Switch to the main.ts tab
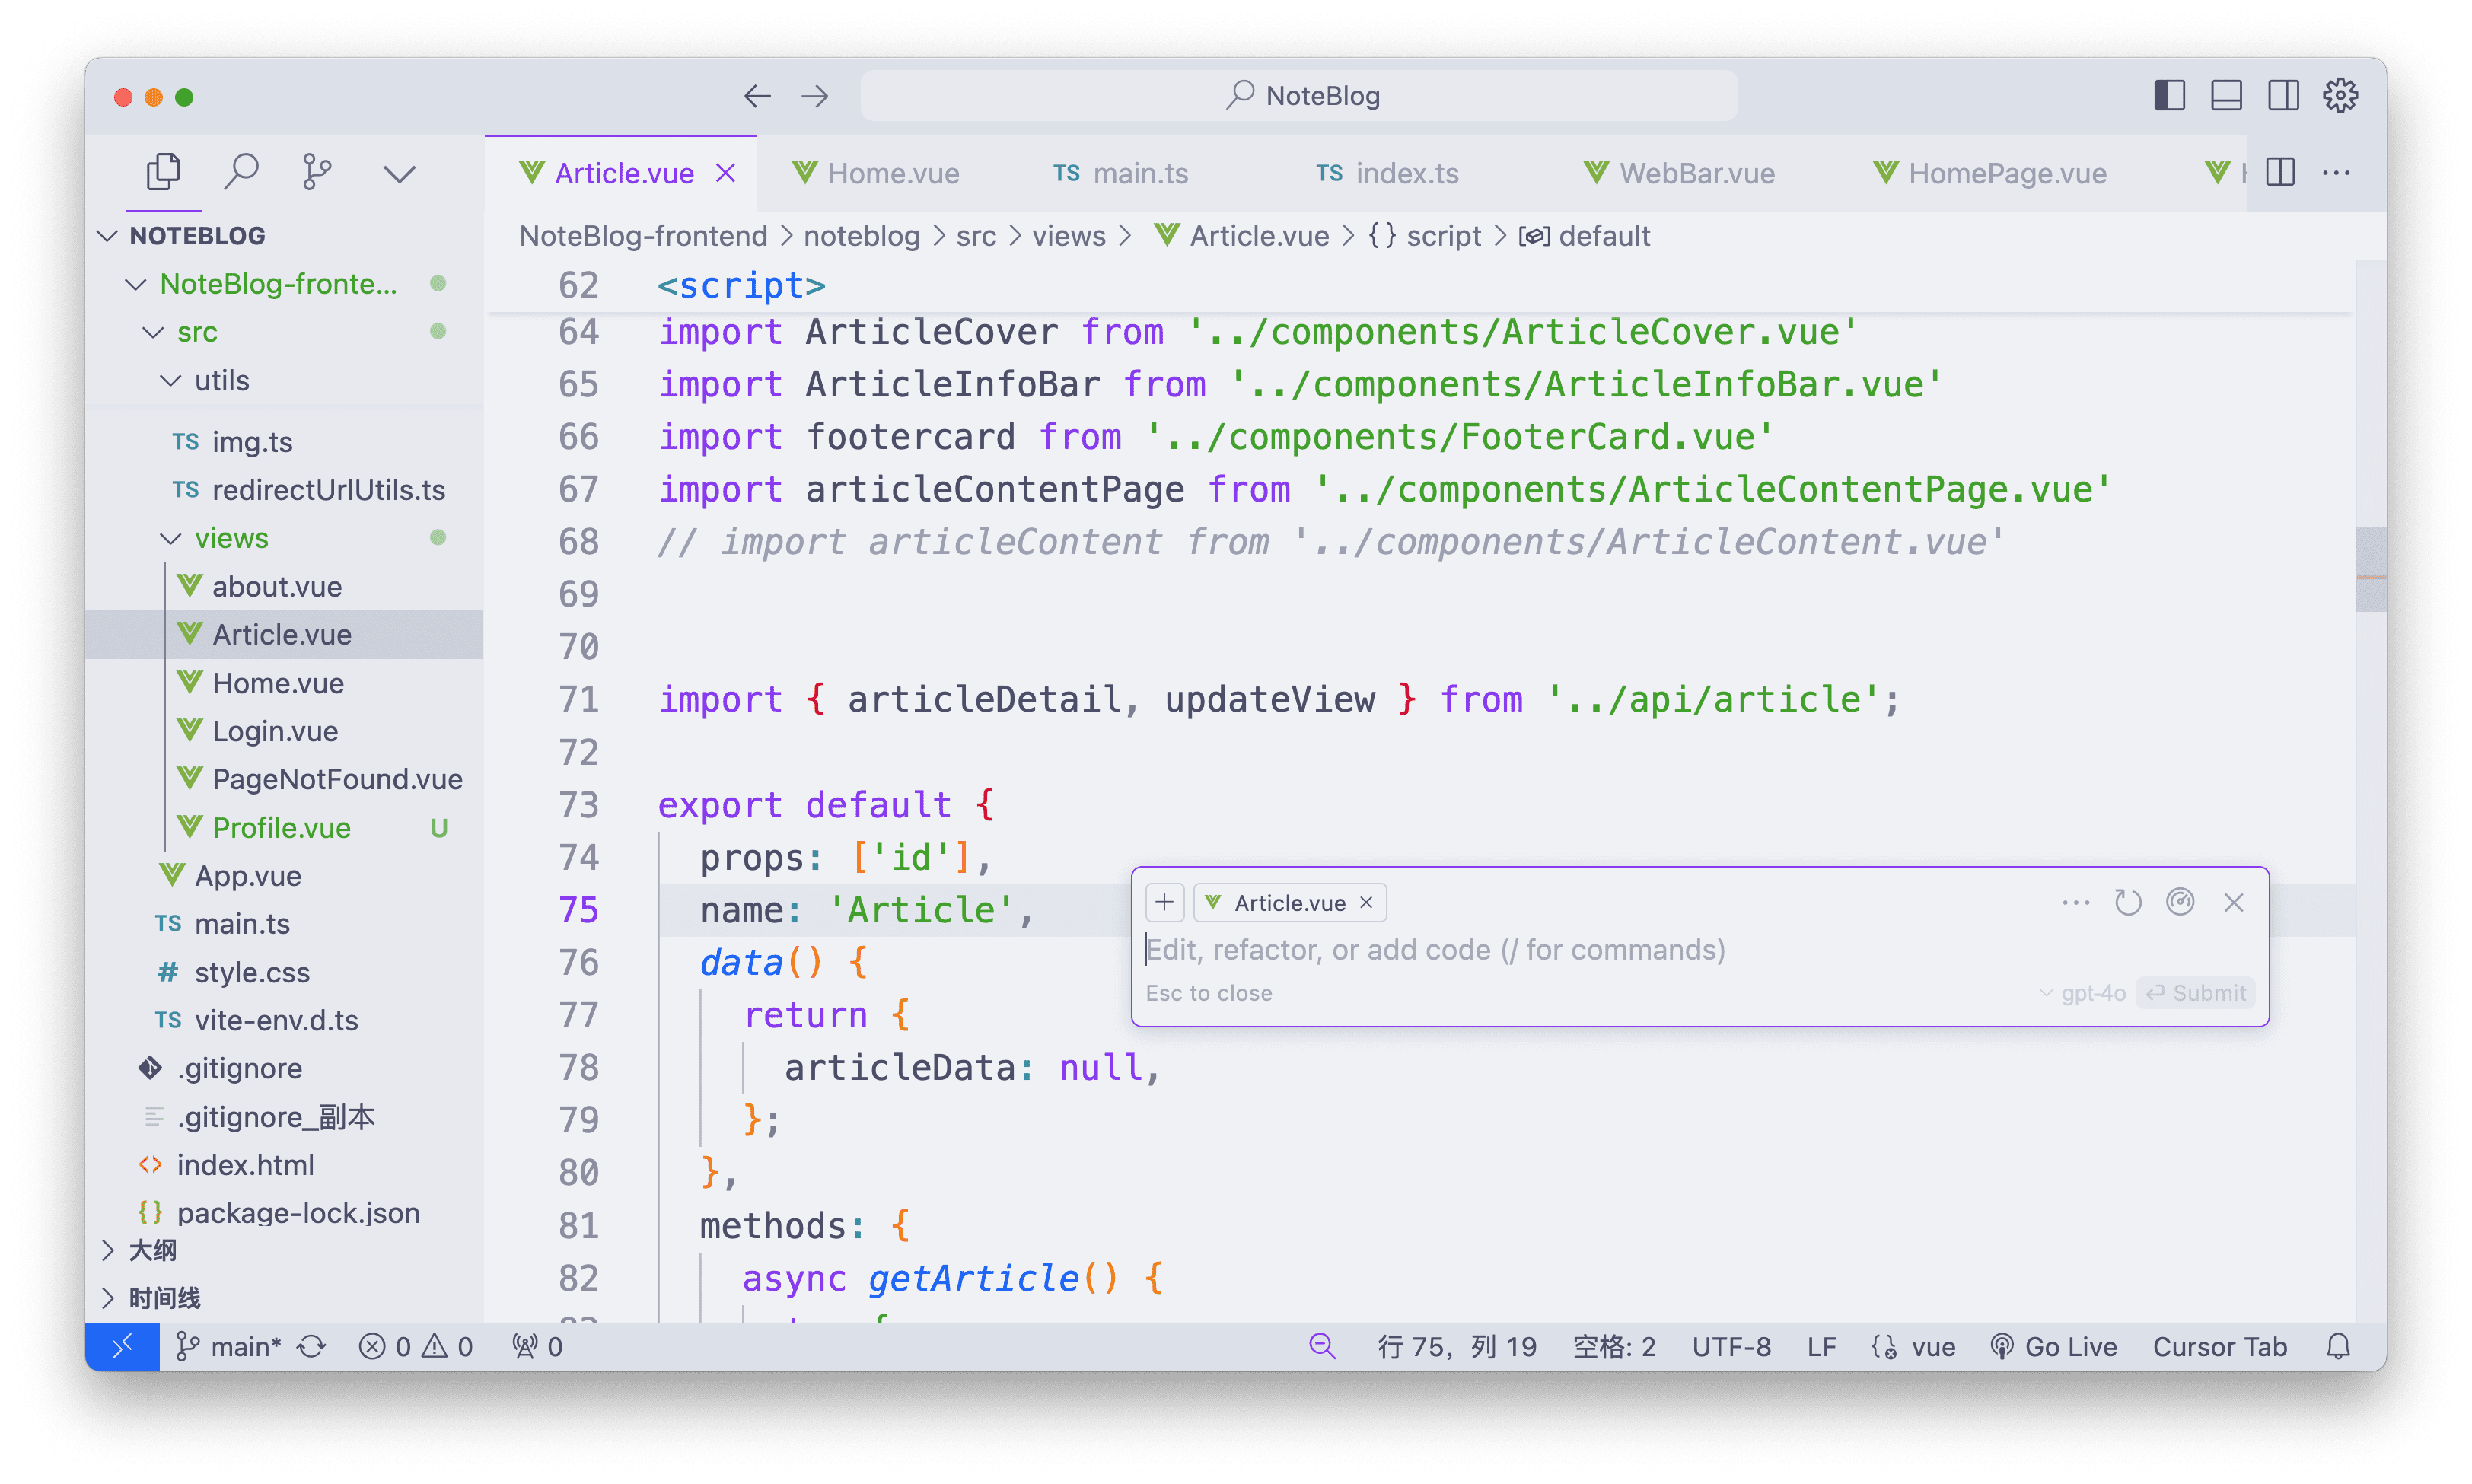 click(x=1120, y=173)
